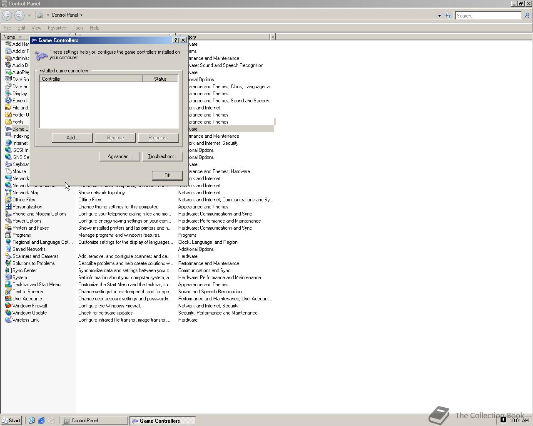The image size is (533, 426).
Task: Click 'Check for software updates.' text
Action: (106, 313)
